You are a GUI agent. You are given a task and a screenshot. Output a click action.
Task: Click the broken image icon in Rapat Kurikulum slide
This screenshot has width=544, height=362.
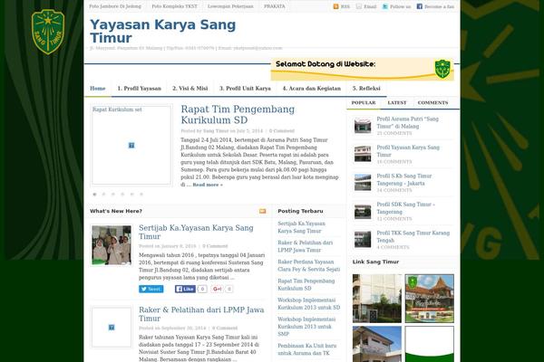(x=131, y=146)
